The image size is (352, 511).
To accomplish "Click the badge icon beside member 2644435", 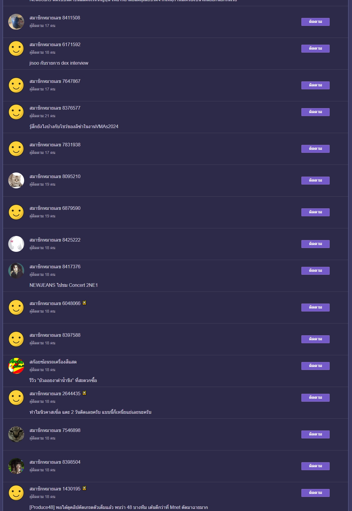I will pos(84,393).
